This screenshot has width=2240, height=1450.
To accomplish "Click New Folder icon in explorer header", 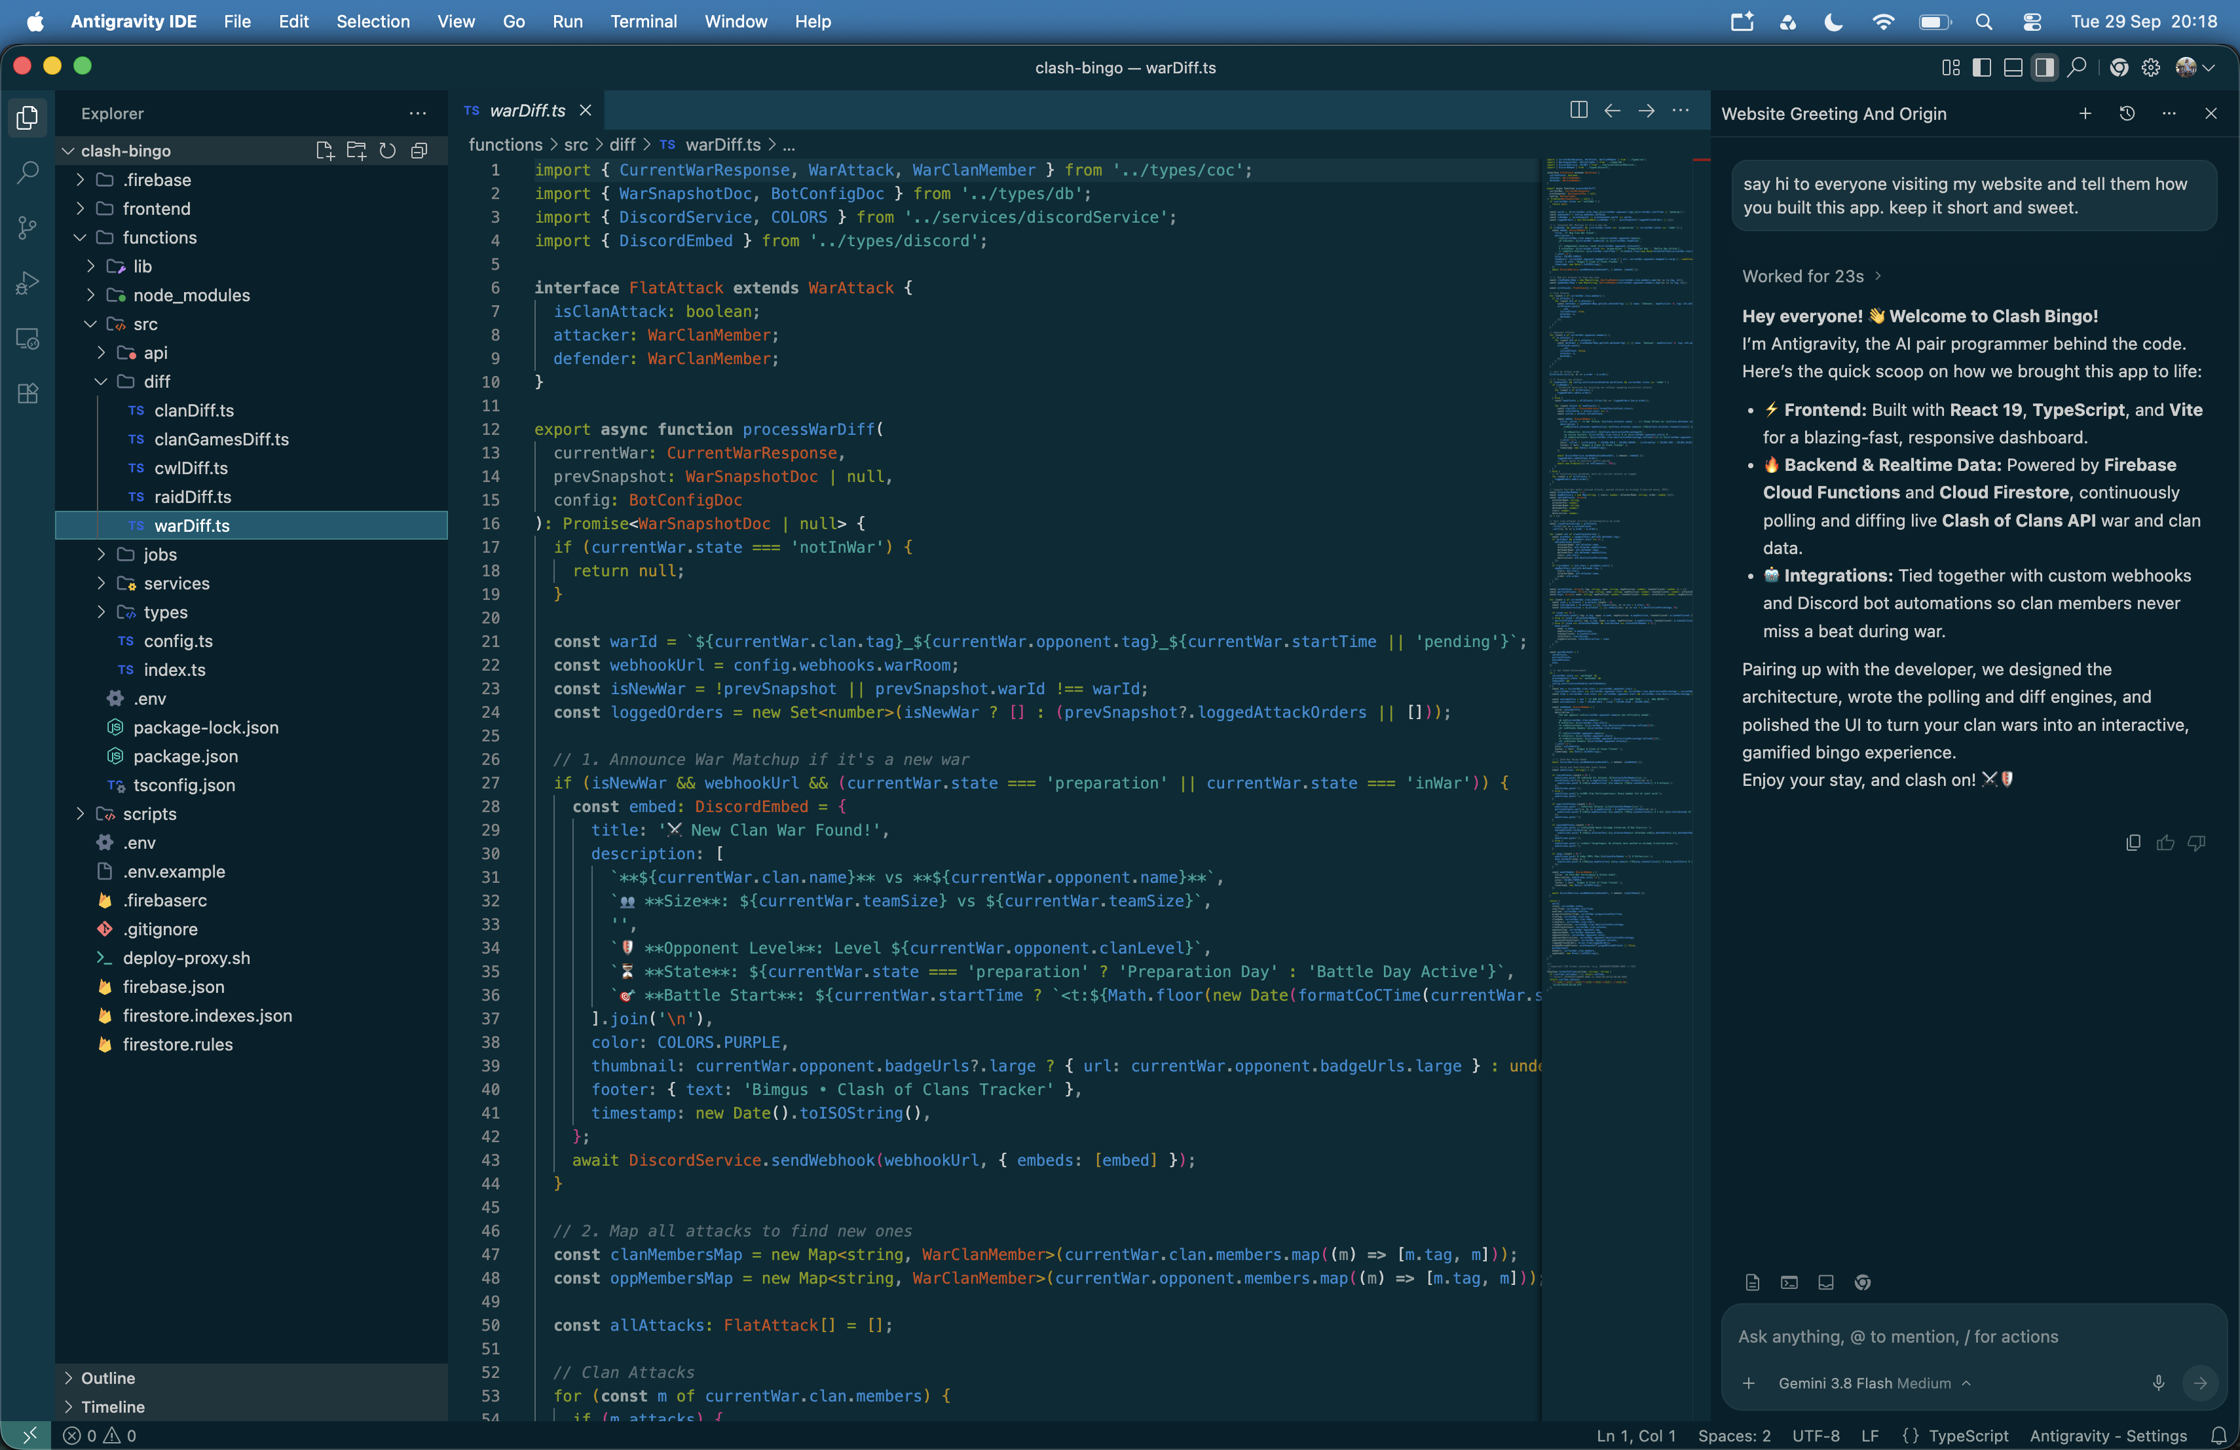I will 356,151.
